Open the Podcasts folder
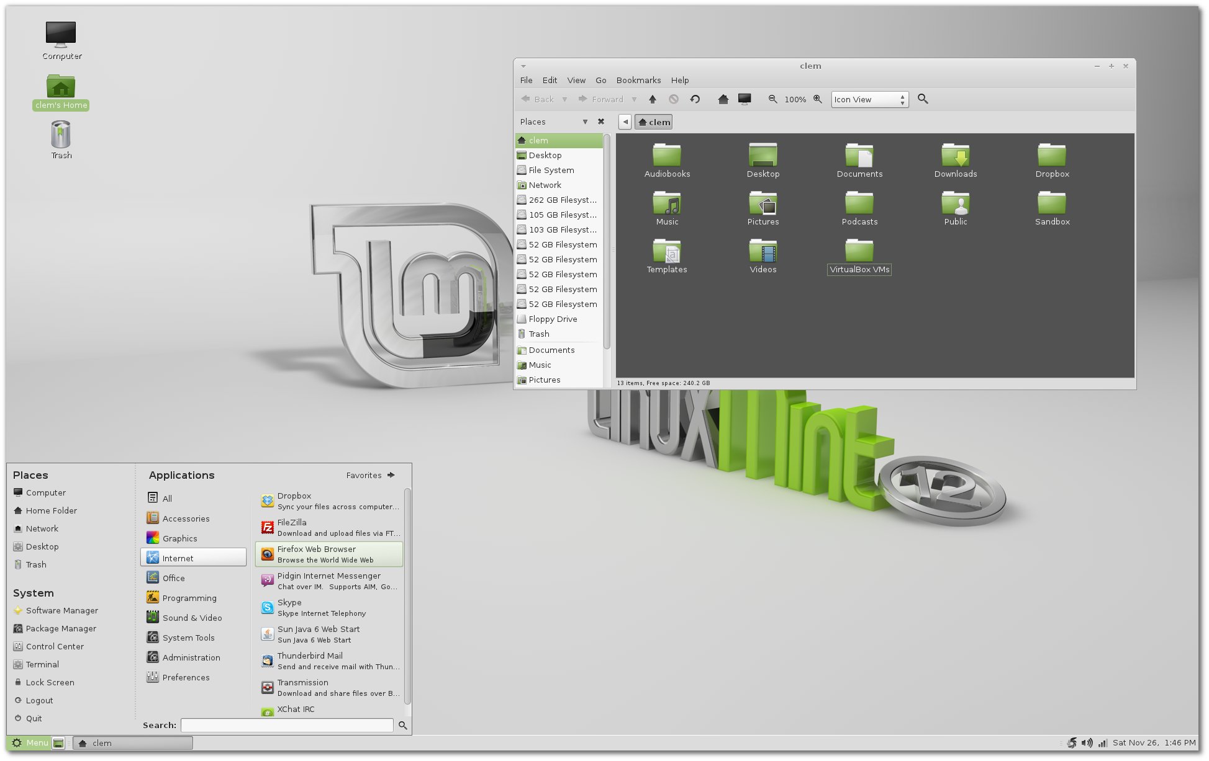The image size is (1209, 761). point(859,208)
